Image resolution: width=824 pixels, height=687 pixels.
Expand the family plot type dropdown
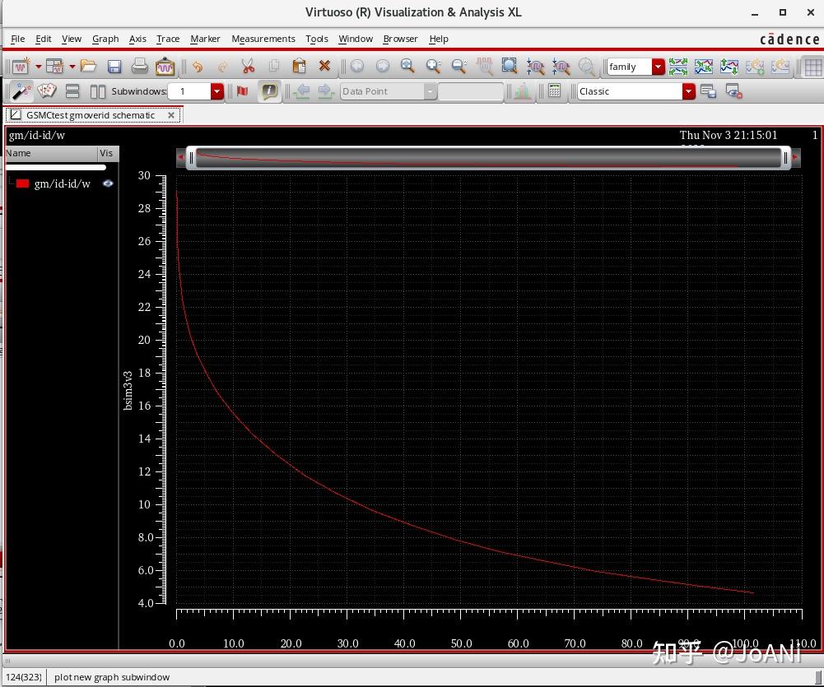point(658,67)
